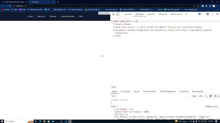Open the DOM Breakpoints pane tab
Viewport: 220px width, 123px height.
point(168,92)
